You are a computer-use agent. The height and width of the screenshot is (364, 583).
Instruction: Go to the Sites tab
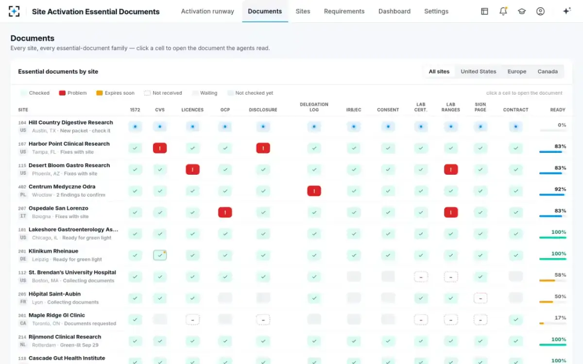[303, 11]
